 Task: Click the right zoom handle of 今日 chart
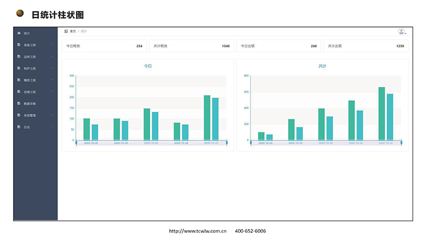(227, 143)
